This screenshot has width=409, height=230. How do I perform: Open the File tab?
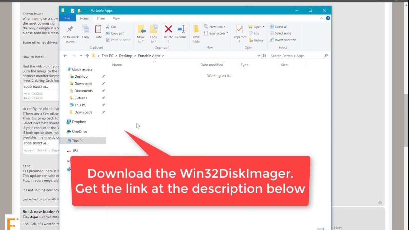pyautogui.click(x=67, y=18)
